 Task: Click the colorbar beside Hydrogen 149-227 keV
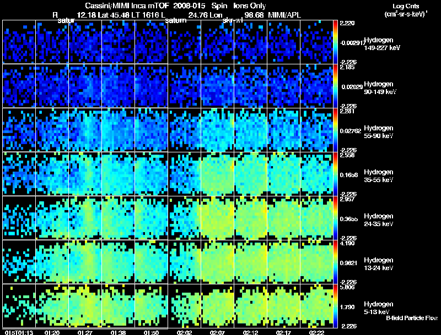coord(335,42)
